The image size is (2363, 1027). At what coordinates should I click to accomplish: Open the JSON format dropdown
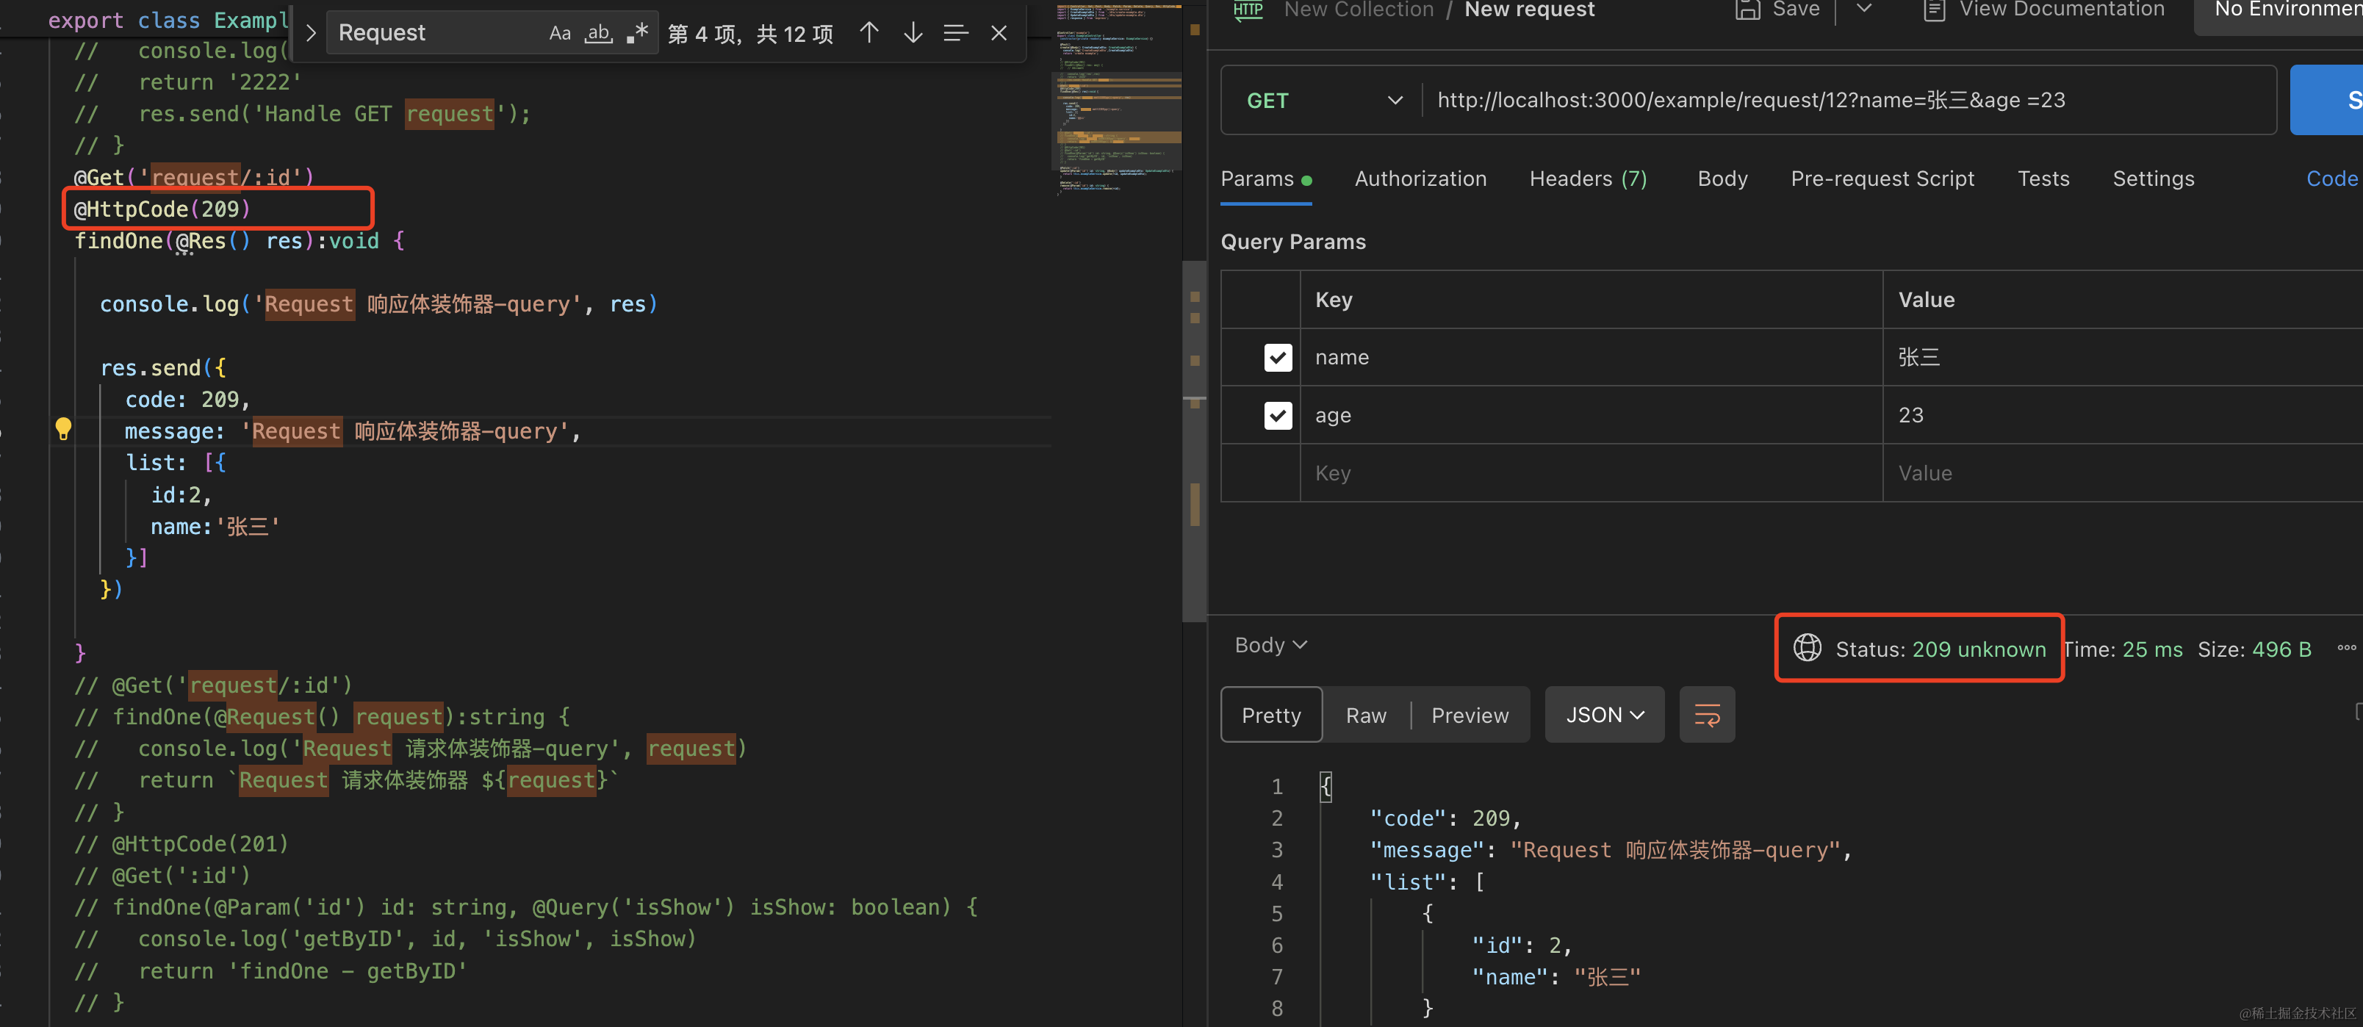tap(1605, 714)
